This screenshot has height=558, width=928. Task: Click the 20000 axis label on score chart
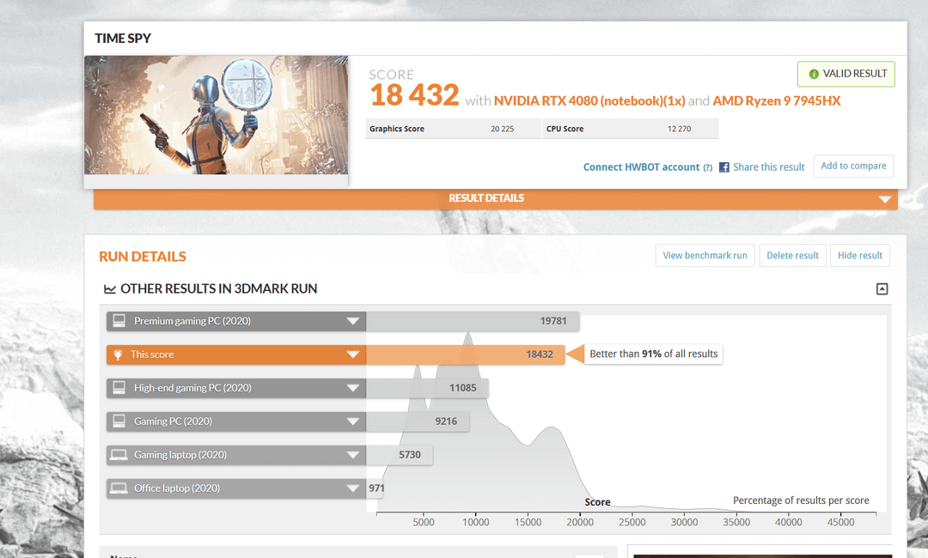coord(580,523)
